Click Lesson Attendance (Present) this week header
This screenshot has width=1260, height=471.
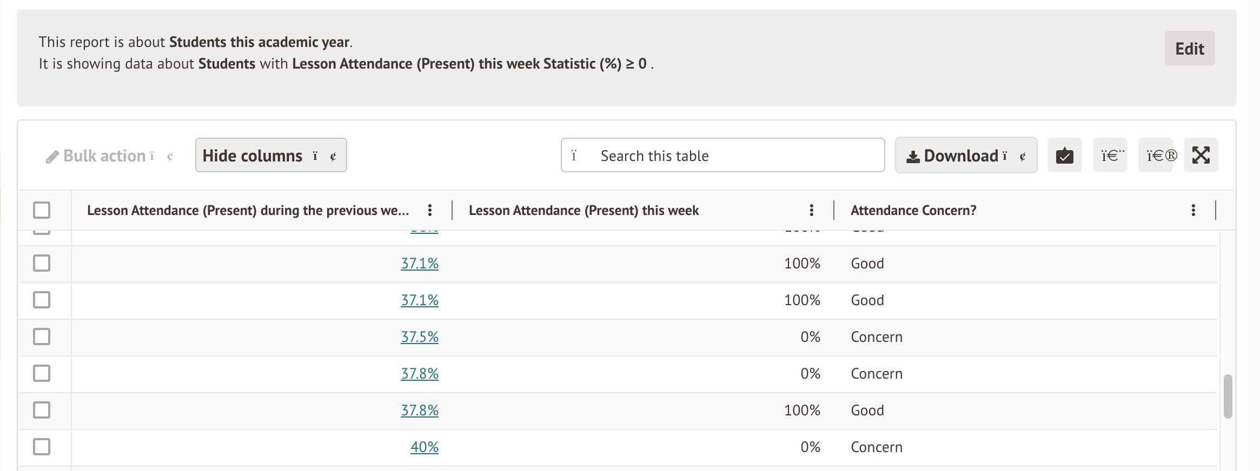[583, 210]
